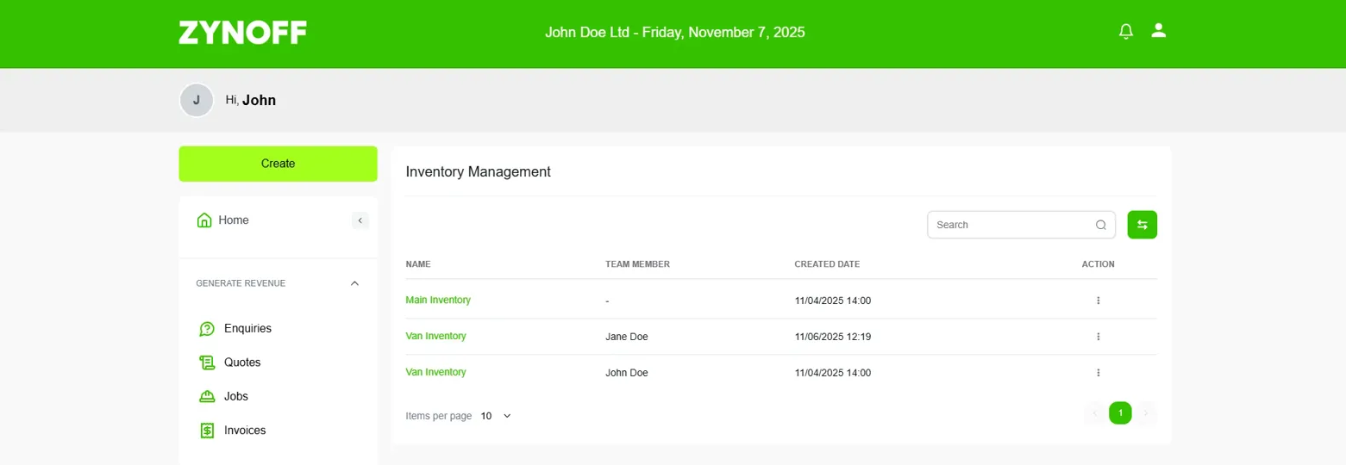Open the Main Inventory link
Viewport: 1346px width, 465px height.
[x=438, y=300]
